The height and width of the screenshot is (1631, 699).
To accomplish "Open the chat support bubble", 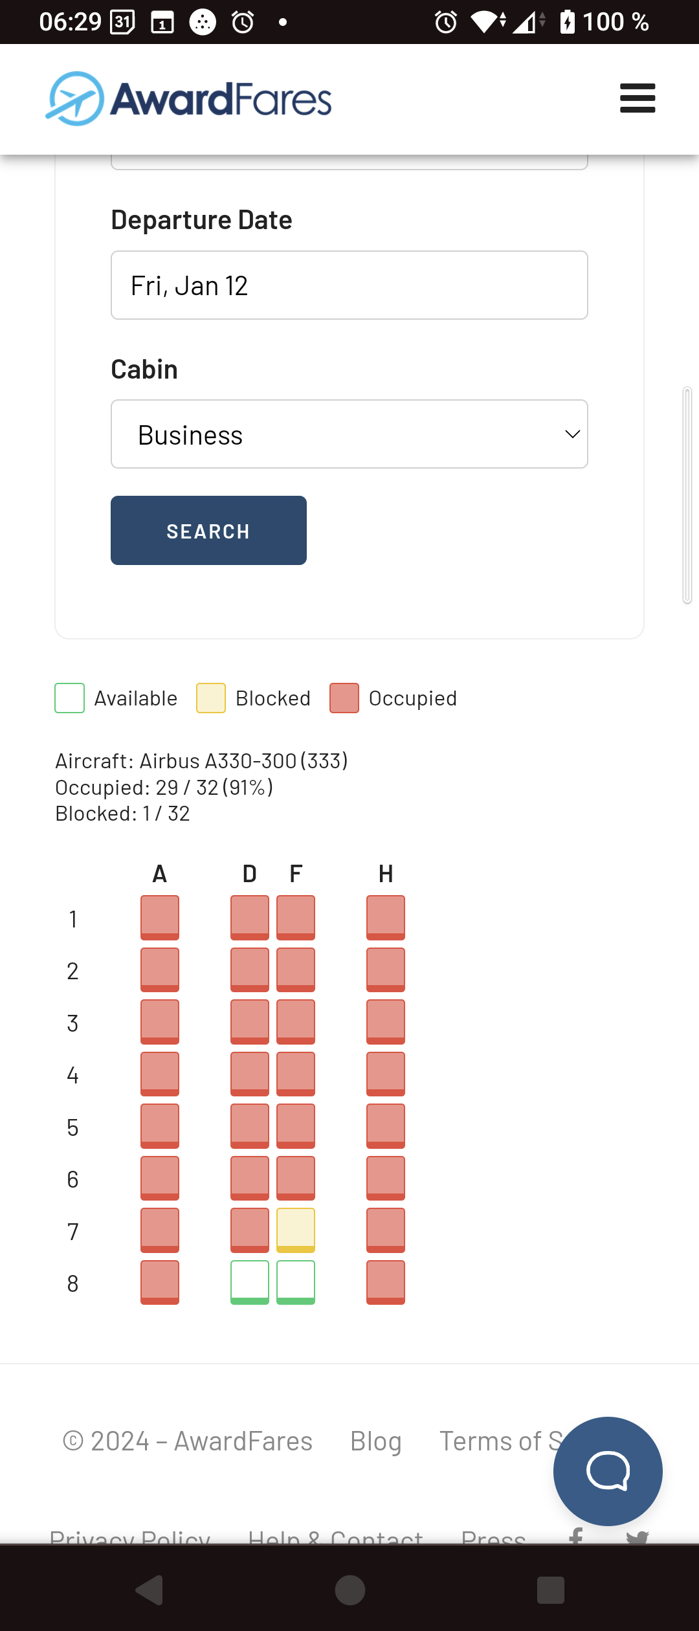I will (x=608, y=1470).
